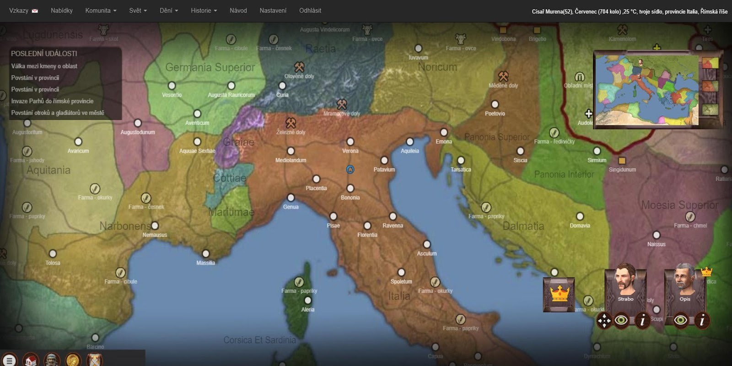This screenshot has width=732, height=366.
Task: Expand the Komunita dropdown
Action: pos(101,11)
